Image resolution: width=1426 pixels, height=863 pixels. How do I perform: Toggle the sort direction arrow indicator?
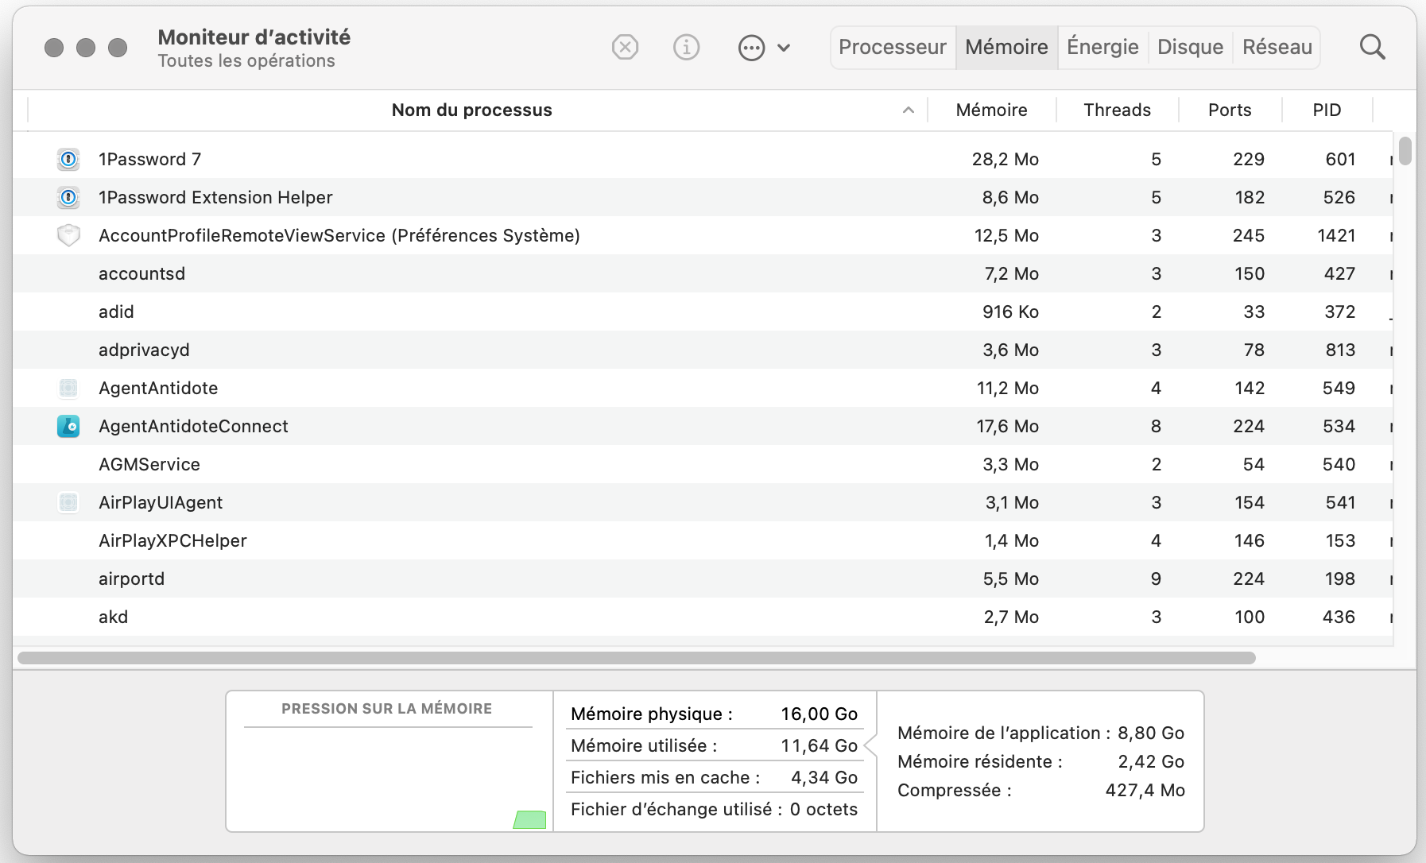[909, 110]
